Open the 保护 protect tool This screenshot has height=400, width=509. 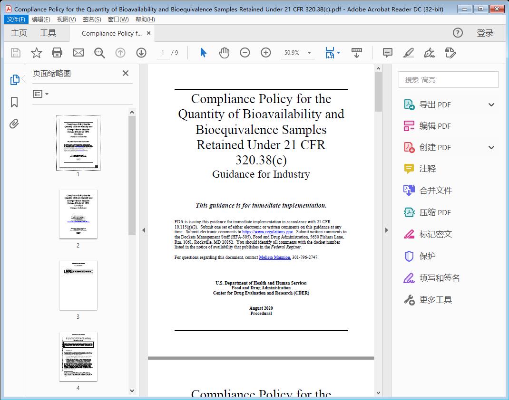click(420, 256)
